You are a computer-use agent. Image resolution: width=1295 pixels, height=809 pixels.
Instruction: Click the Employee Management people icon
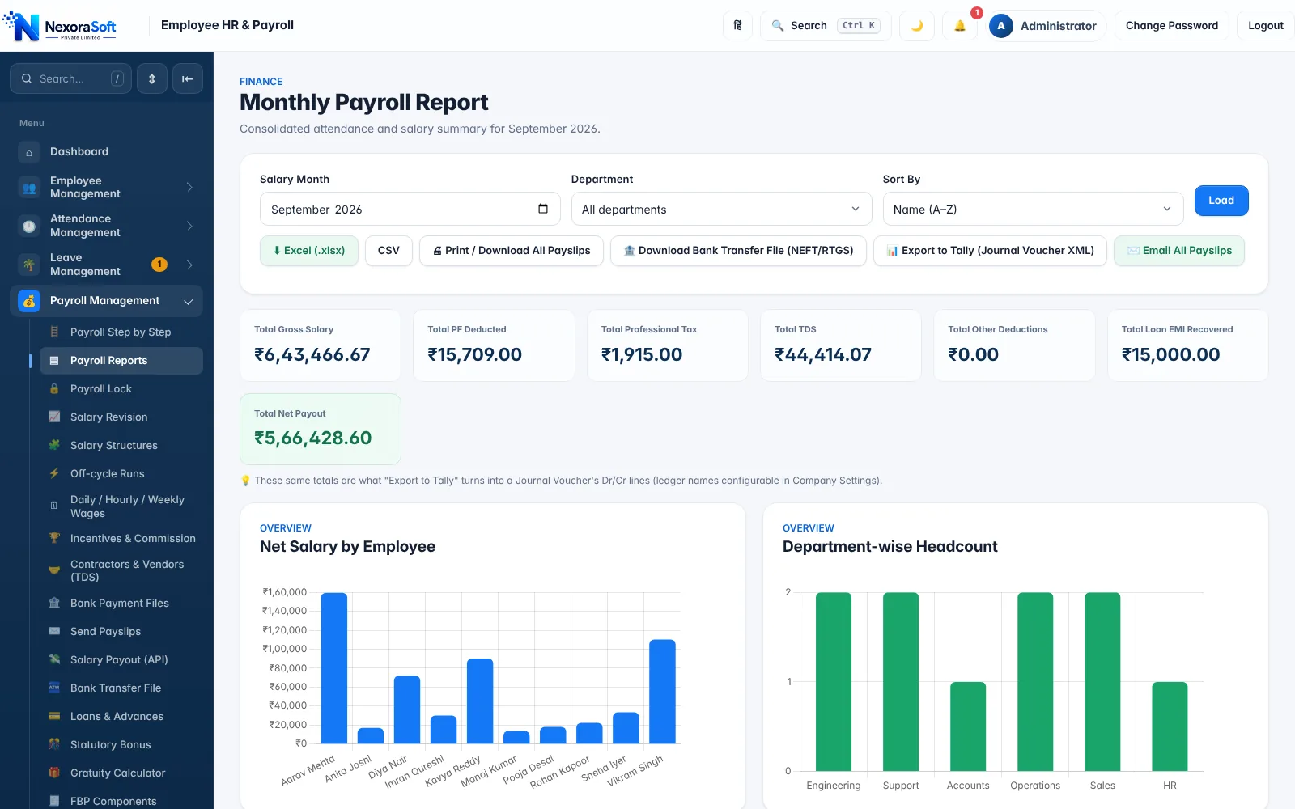point(29,188)
